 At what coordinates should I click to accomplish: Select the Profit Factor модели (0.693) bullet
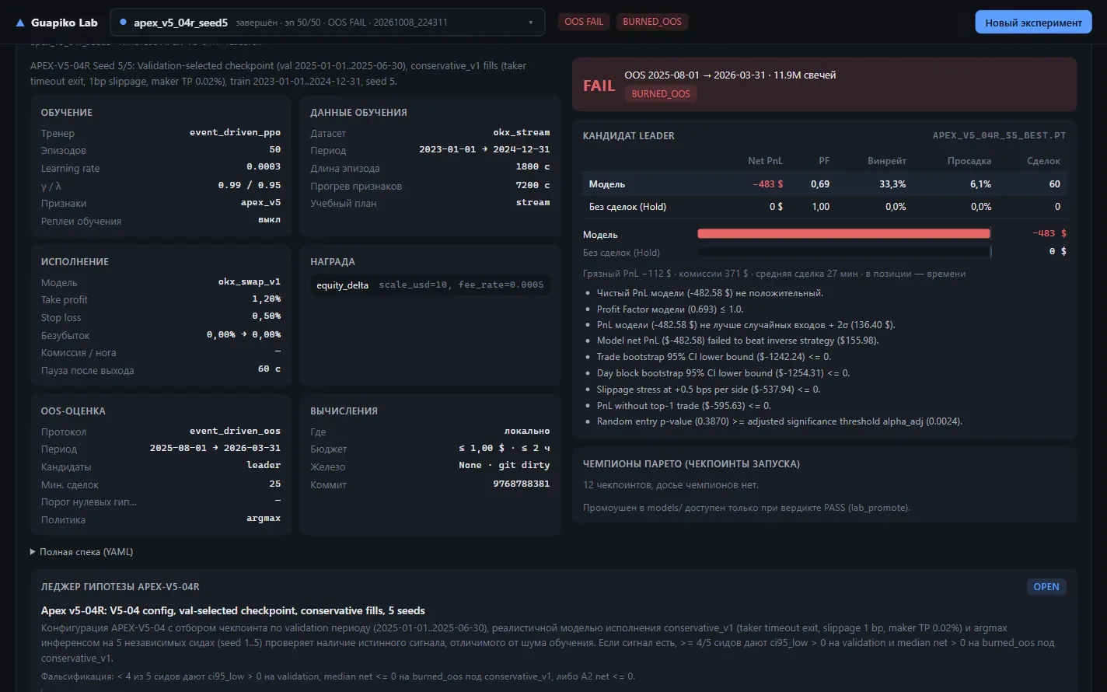click(x=669, y=309)
